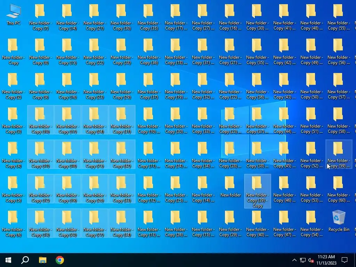Select folder 'New folder - Copy (45) ...'
The image size is (356, 267).
(284, 155)
